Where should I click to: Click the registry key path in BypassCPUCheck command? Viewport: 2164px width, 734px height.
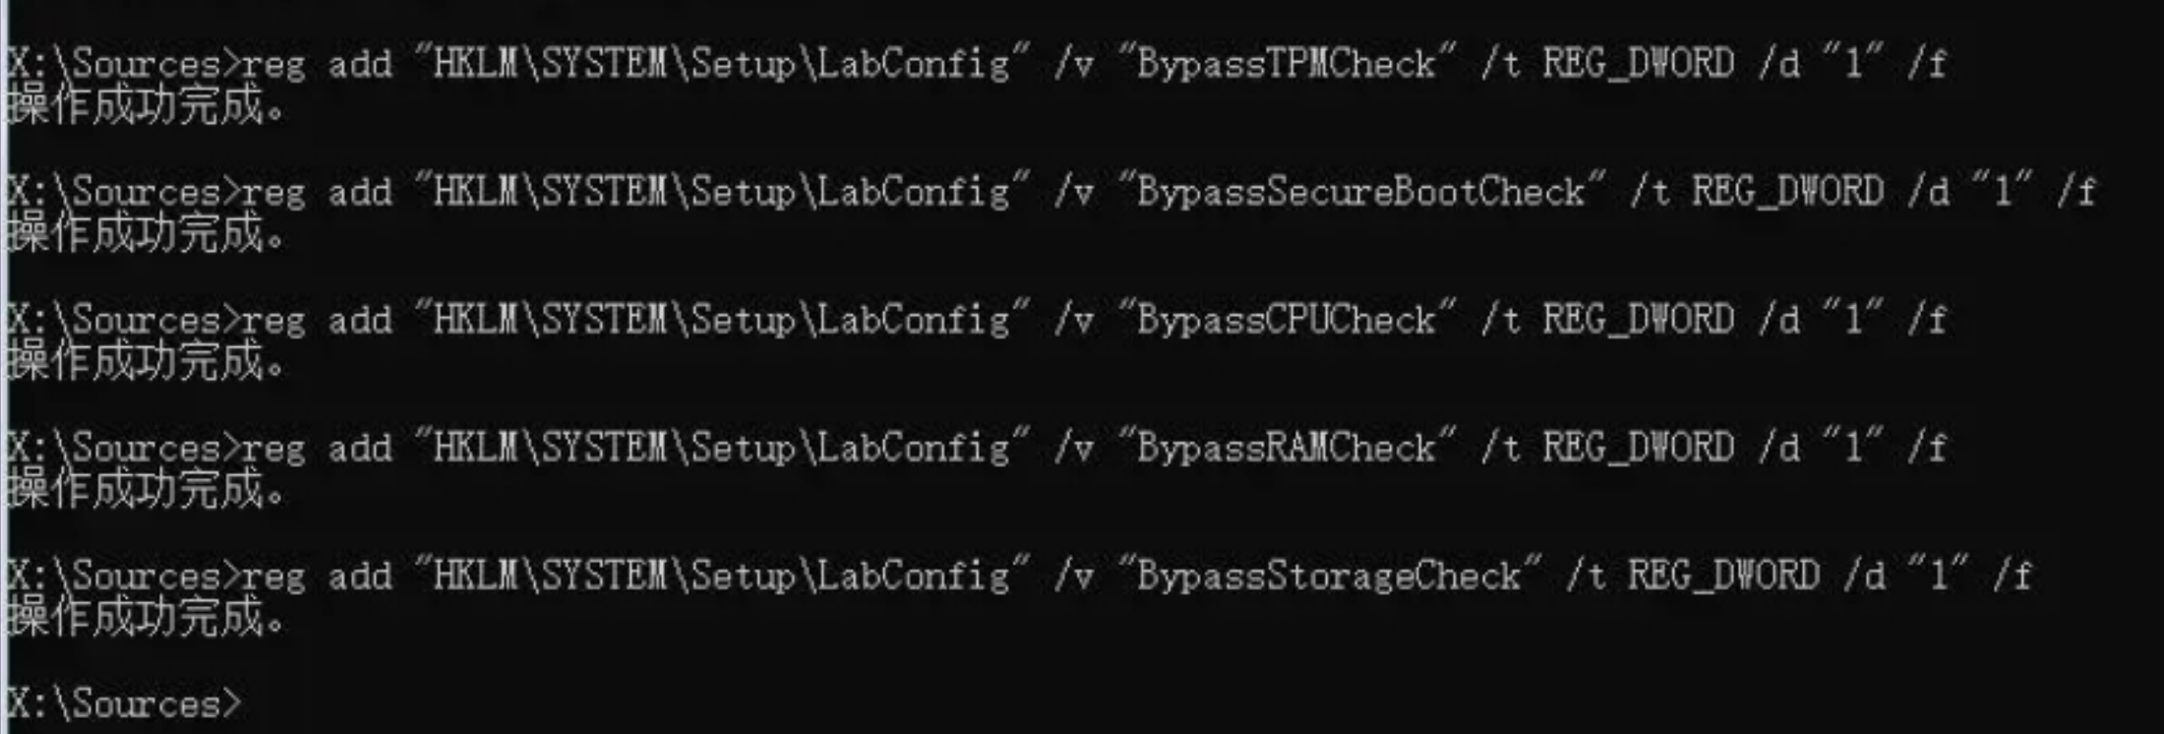point(722,319)
